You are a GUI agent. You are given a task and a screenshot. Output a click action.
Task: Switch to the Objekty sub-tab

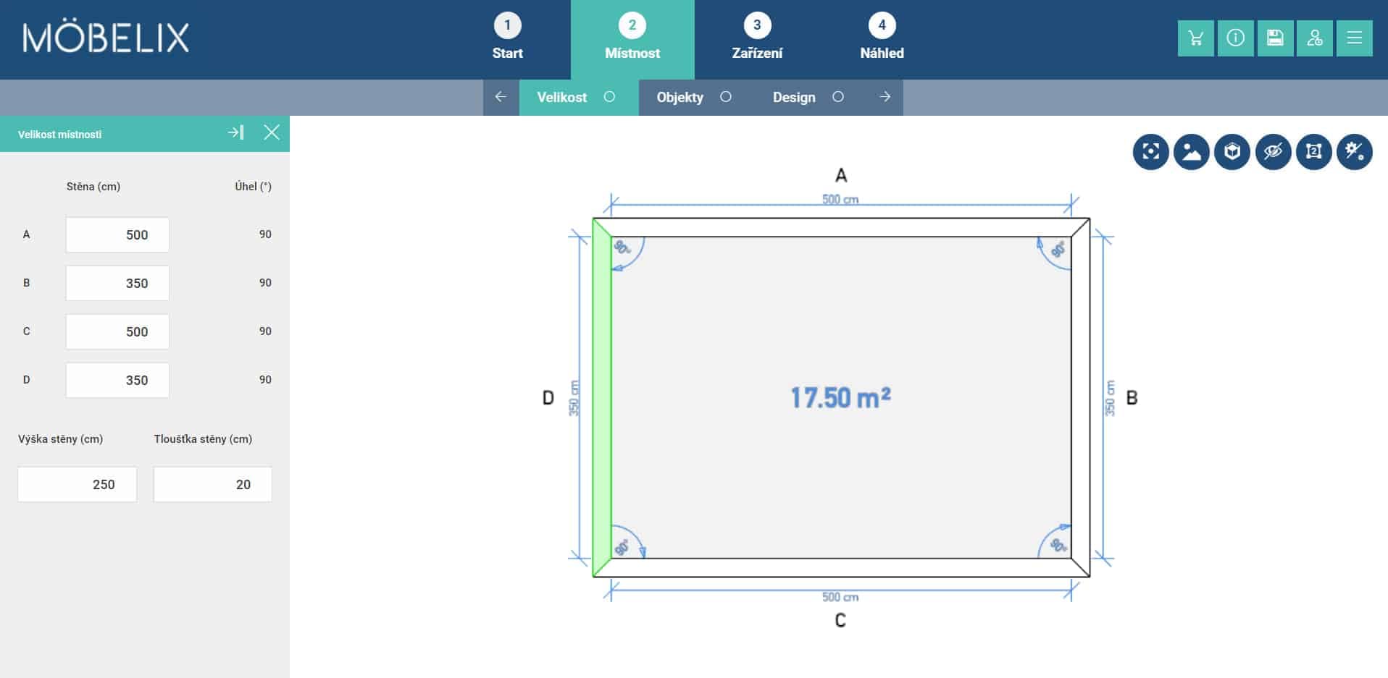(694, 97)
